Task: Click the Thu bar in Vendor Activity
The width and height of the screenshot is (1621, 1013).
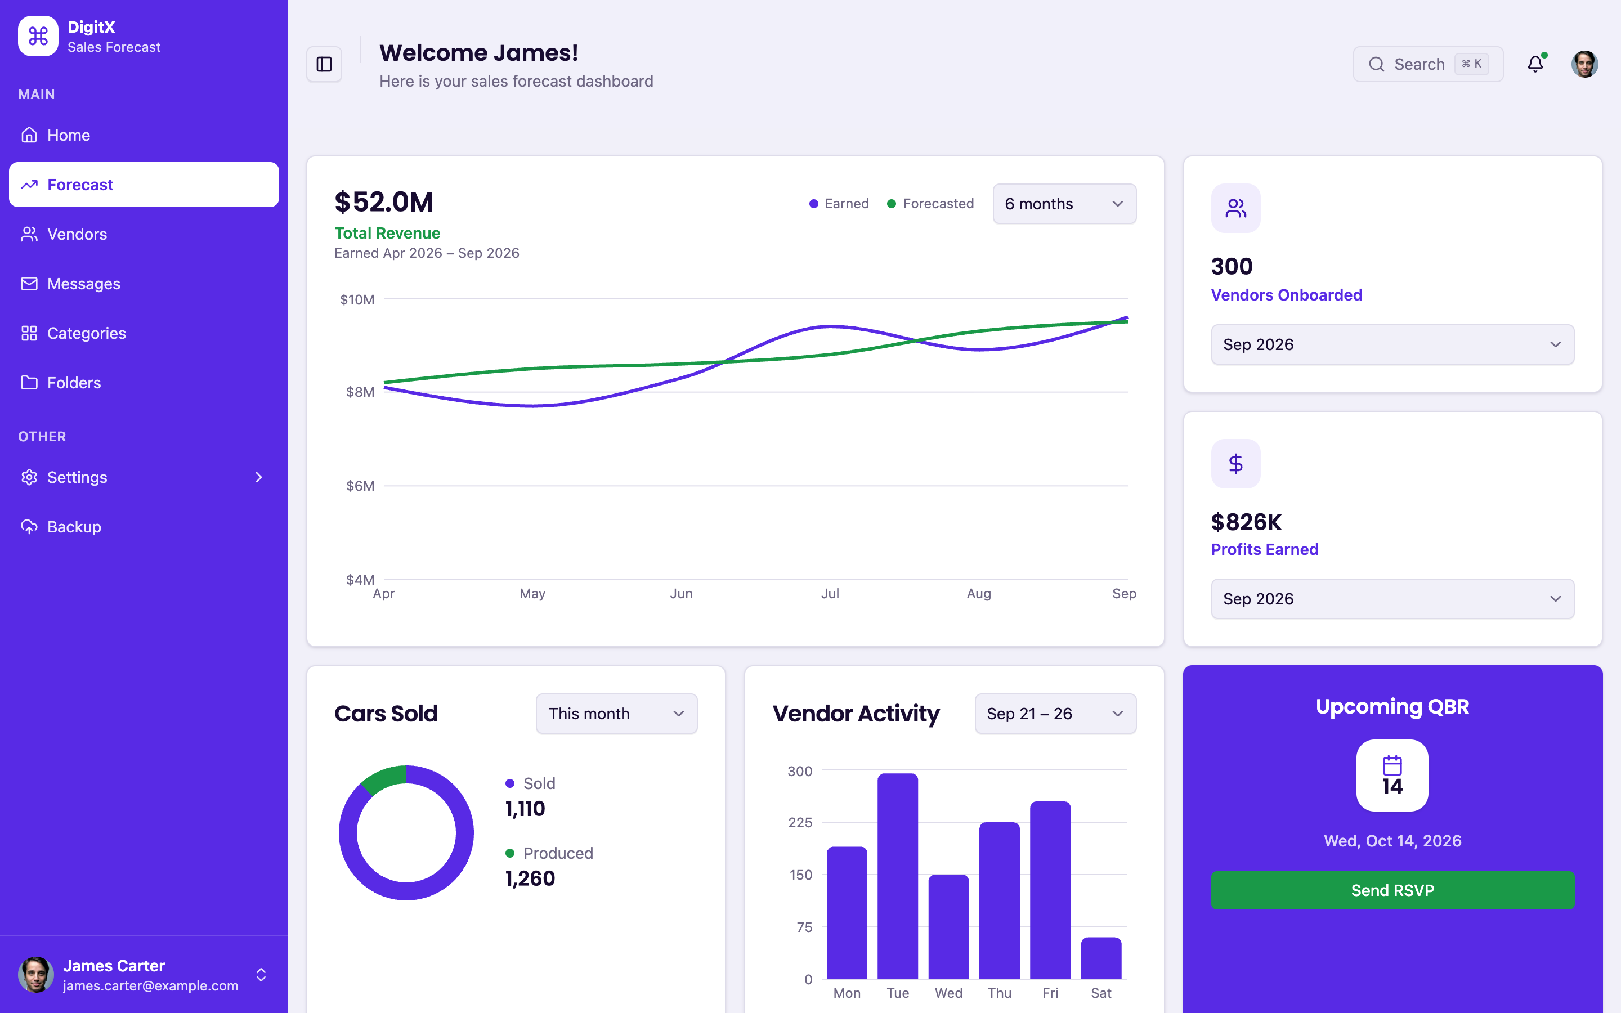Action: click(x=1000, y=900)
